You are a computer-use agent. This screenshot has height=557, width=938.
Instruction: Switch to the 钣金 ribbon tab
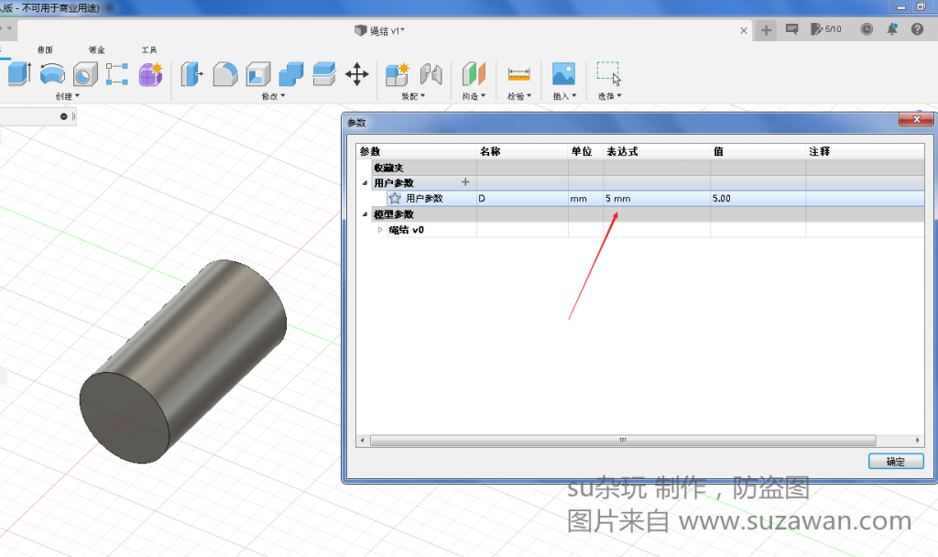[x=97, y=50]
